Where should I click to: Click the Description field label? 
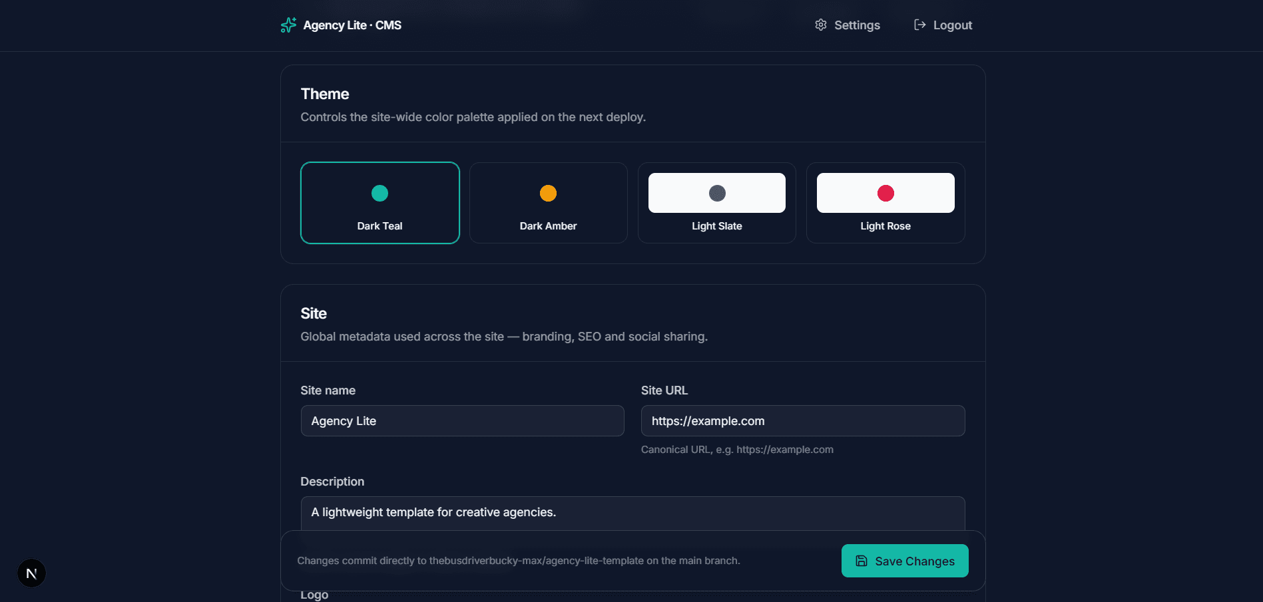pyautogui.click(x=332, y=482)
